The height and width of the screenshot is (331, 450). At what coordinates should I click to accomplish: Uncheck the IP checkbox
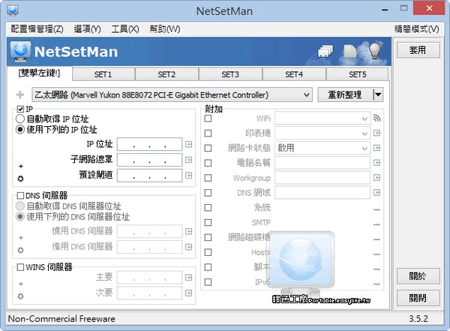point(20,109)
